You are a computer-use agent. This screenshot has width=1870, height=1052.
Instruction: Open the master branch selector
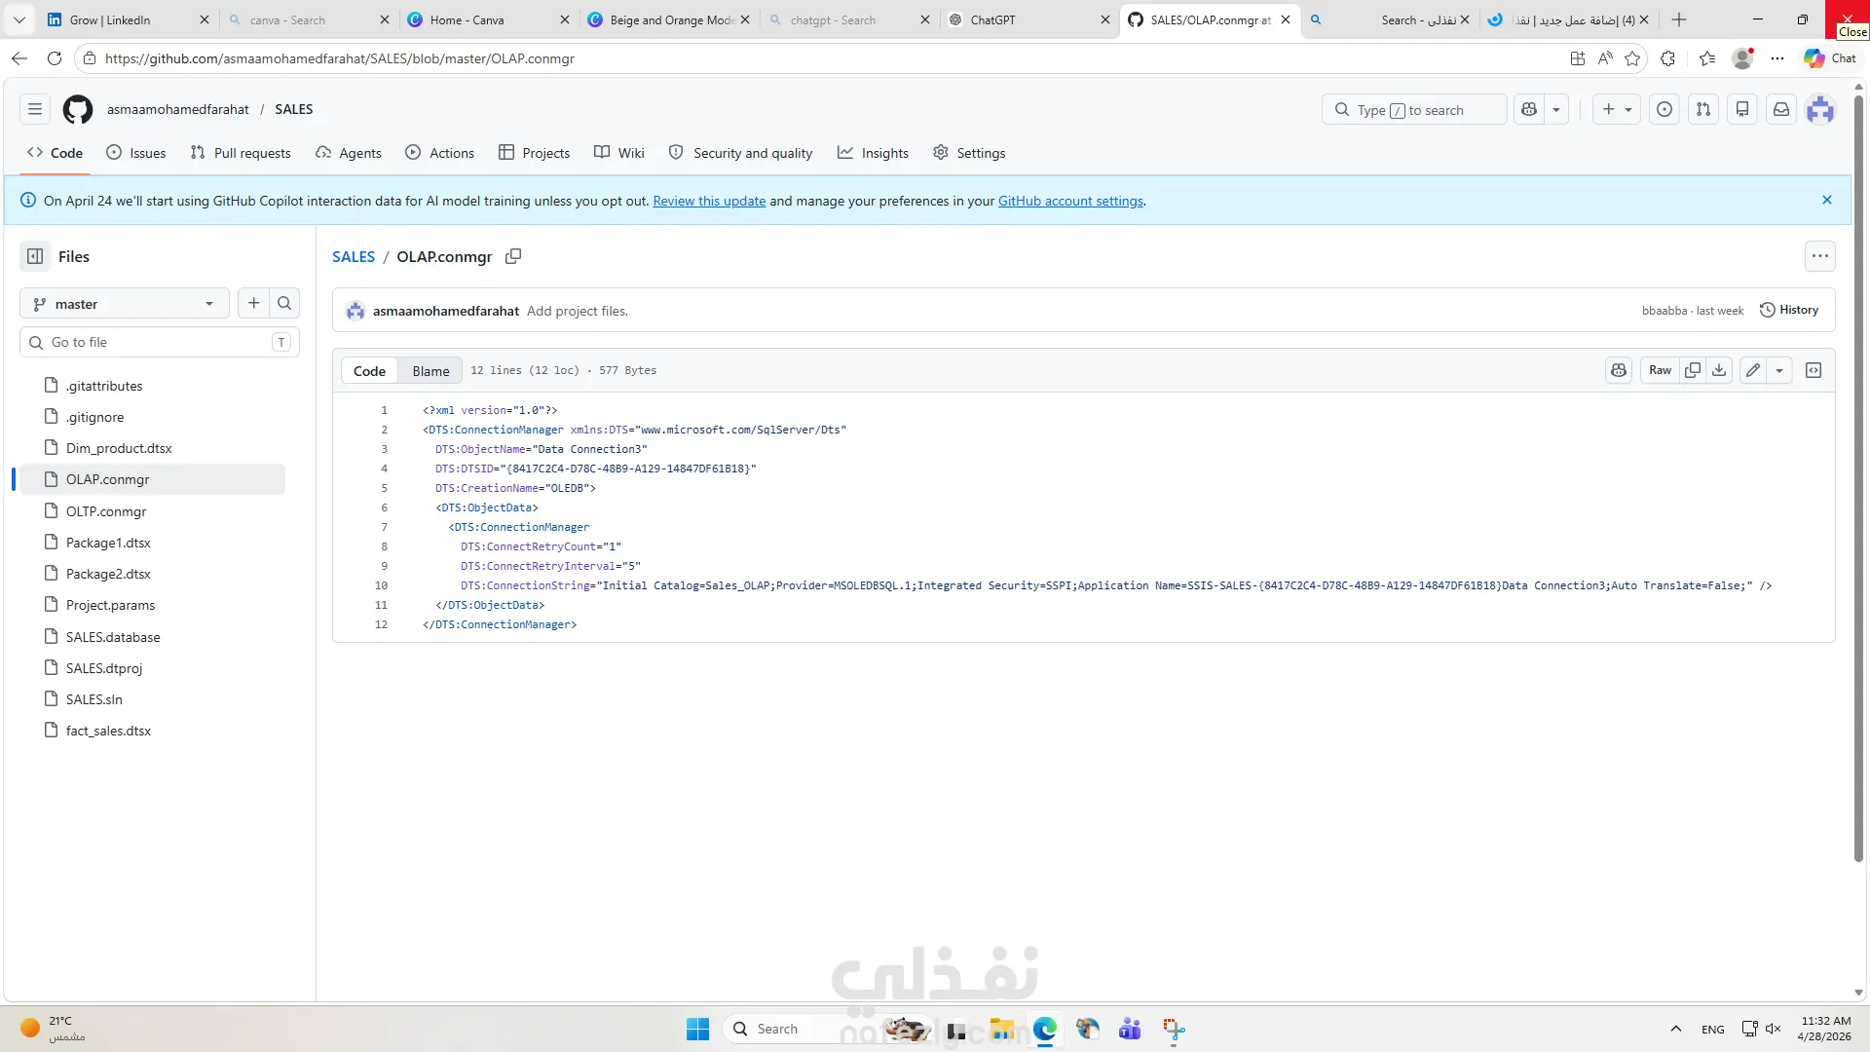124,304
